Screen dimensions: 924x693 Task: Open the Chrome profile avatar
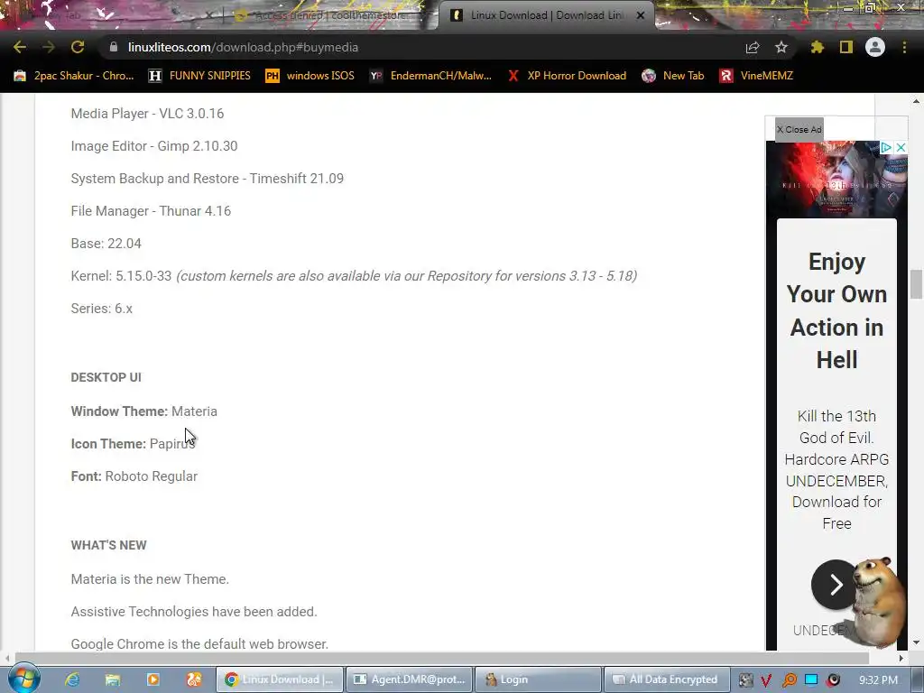pyautogui.click(x=875, y=47)
